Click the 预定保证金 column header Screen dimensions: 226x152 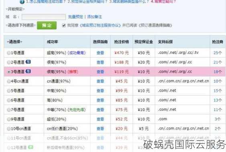(x=144, y=42)
